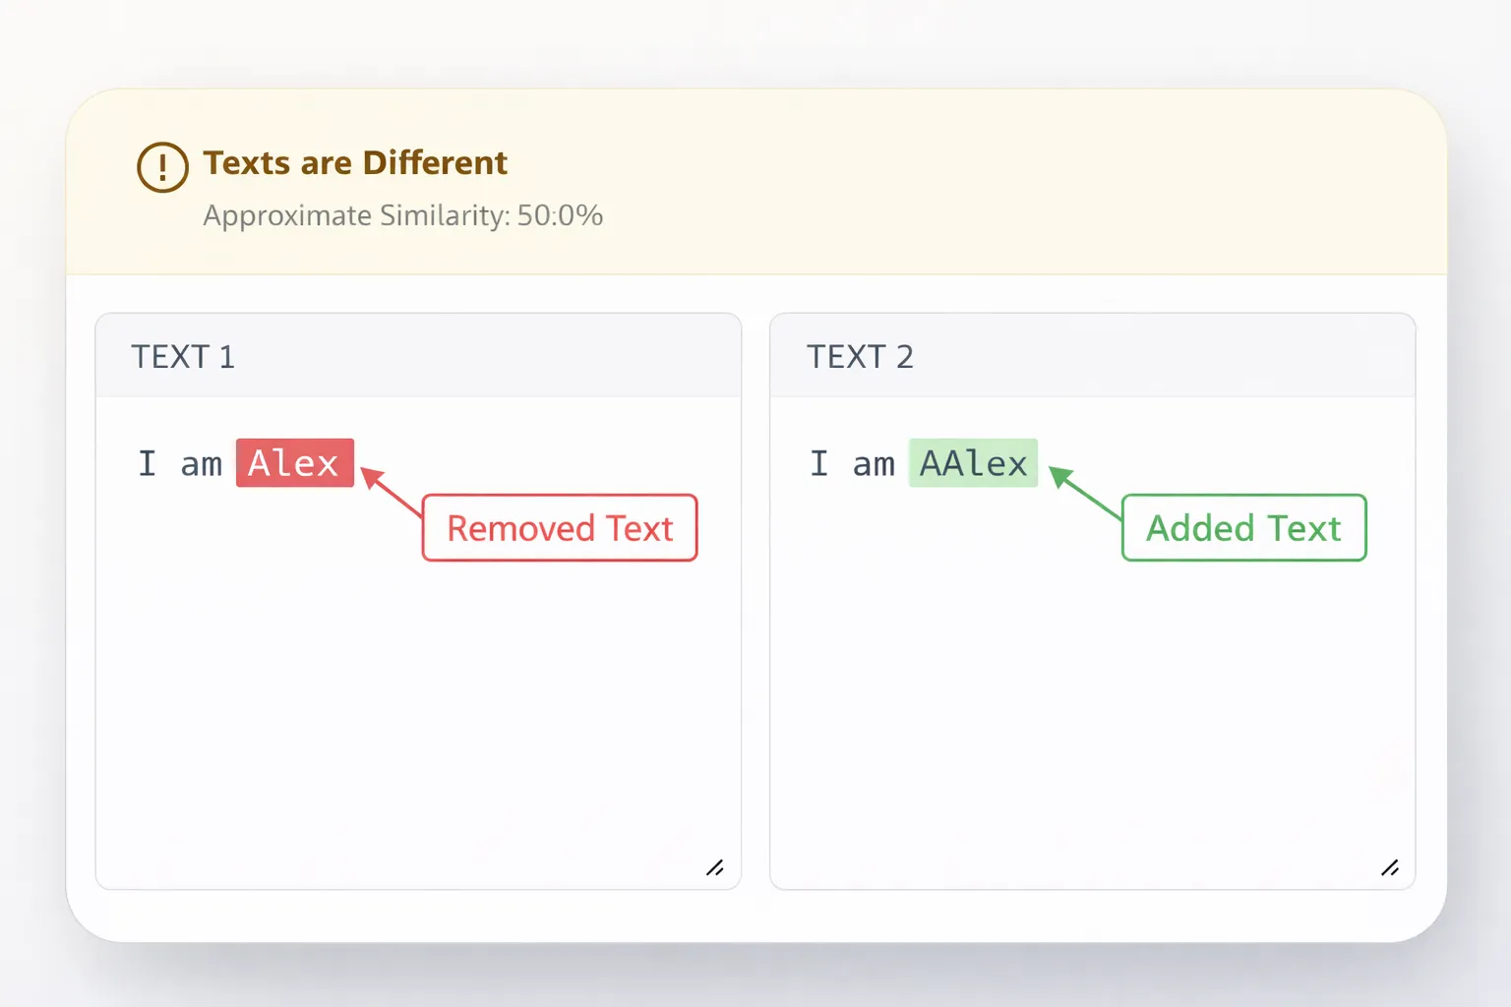This screenshot has width=1511, height=1007.
Task: Click the Added Text callout label
Action: tap(1242, 528)
